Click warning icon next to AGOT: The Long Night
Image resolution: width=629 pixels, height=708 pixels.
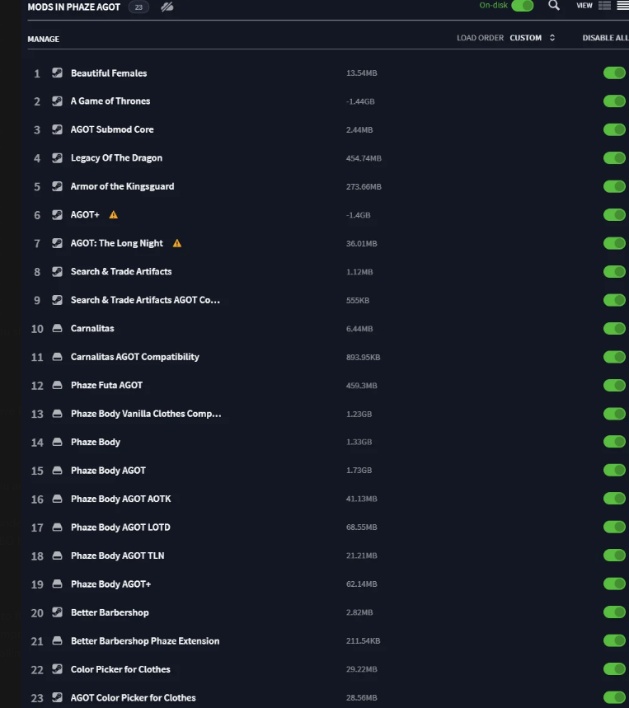click(177, 243)
